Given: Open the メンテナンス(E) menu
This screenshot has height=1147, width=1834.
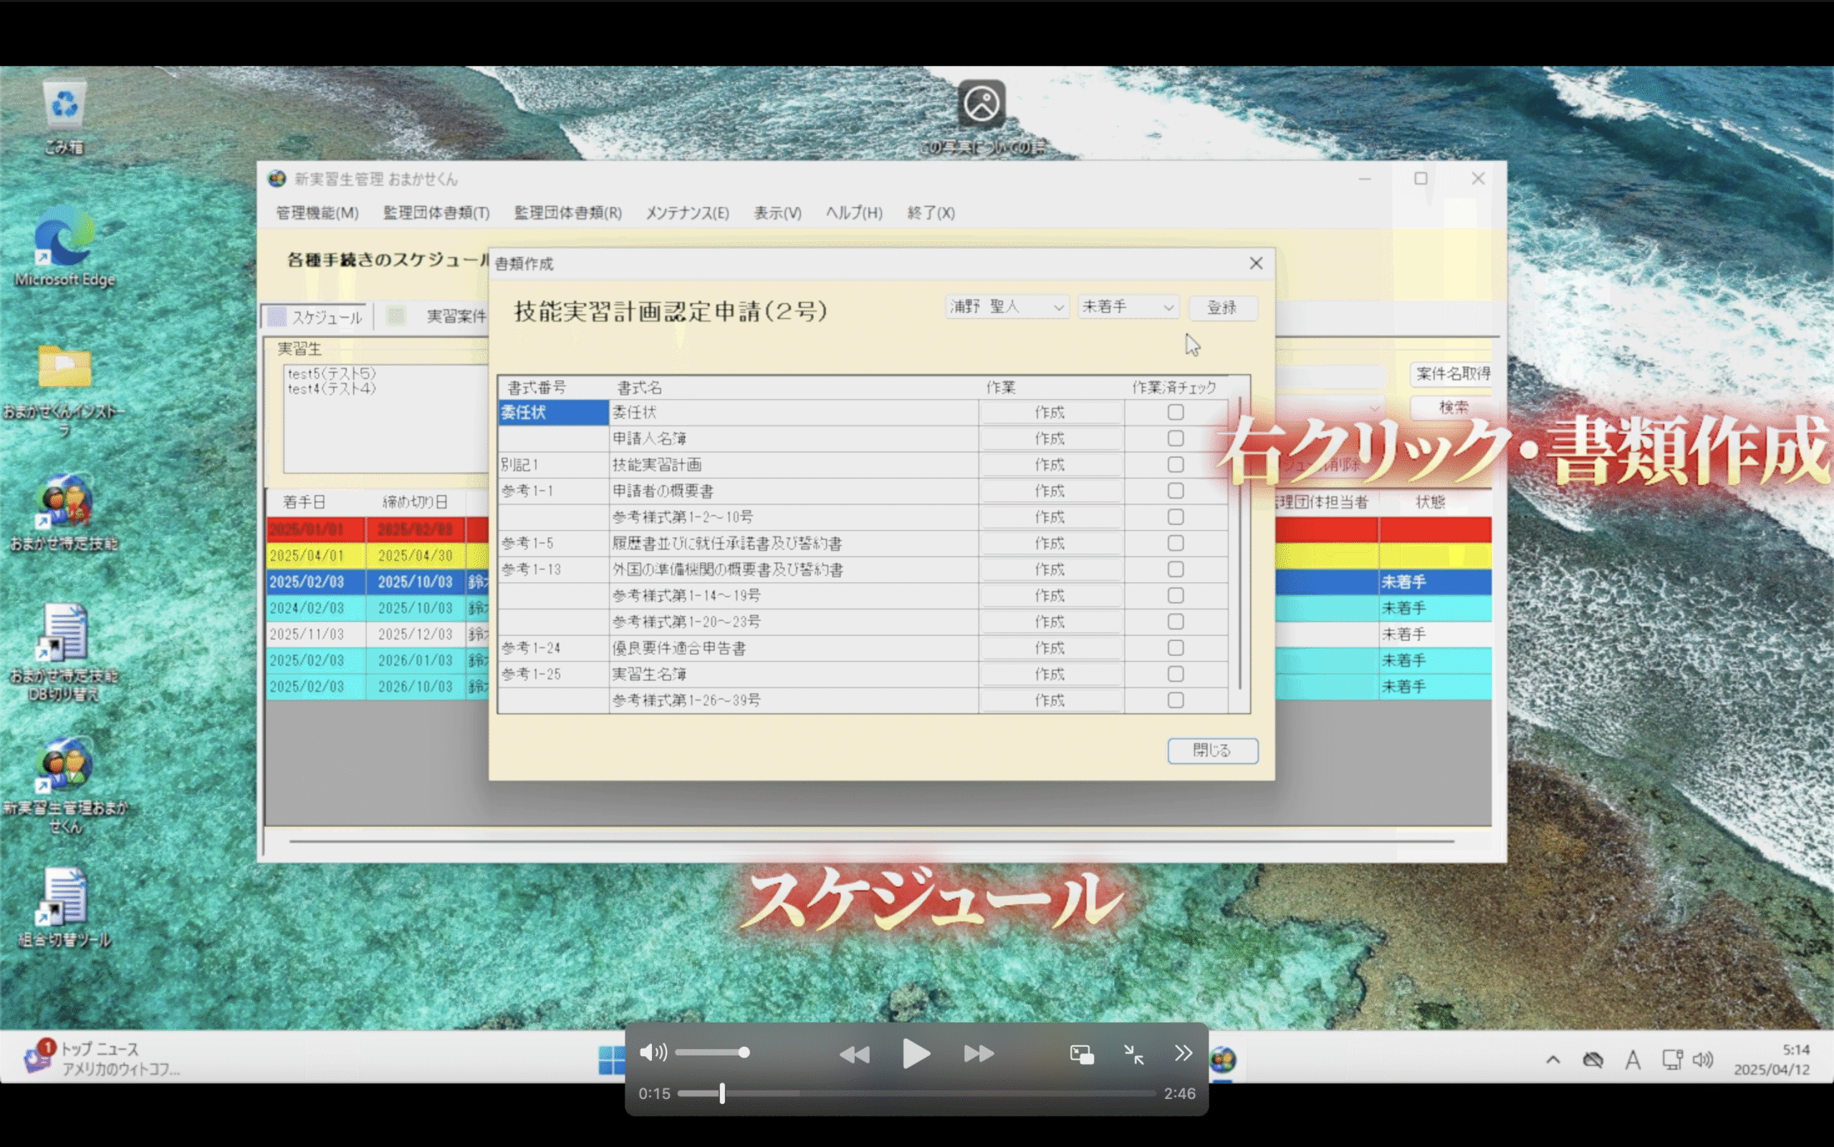Looking at the screenshot, I should pyautogui.click(x=687, y=213).
